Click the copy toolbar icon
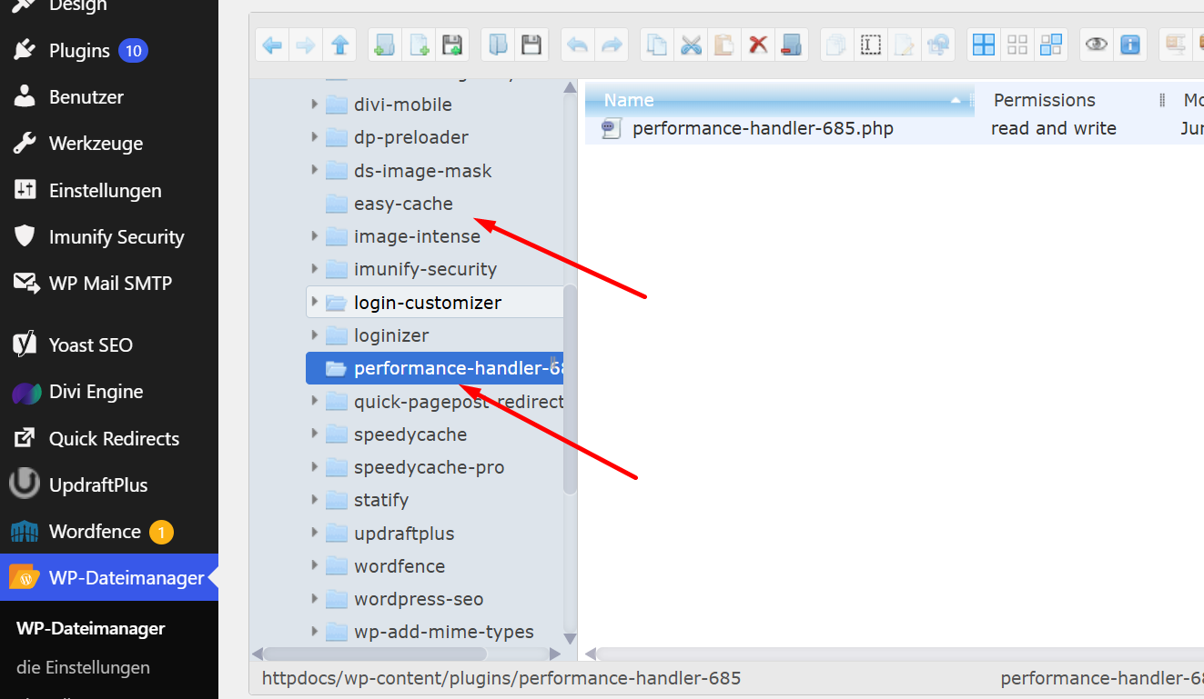 click(x=656, y=45)
